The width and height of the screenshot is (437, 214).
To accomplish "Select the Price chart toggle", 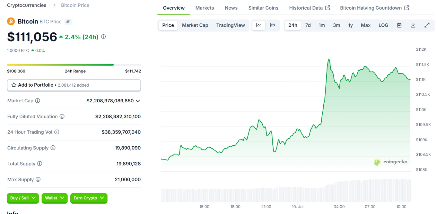I will coord(168,25).
